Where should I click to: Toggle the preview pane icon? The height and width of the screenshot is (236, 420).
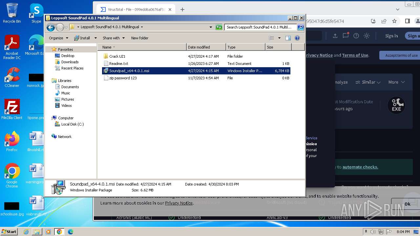288,38
